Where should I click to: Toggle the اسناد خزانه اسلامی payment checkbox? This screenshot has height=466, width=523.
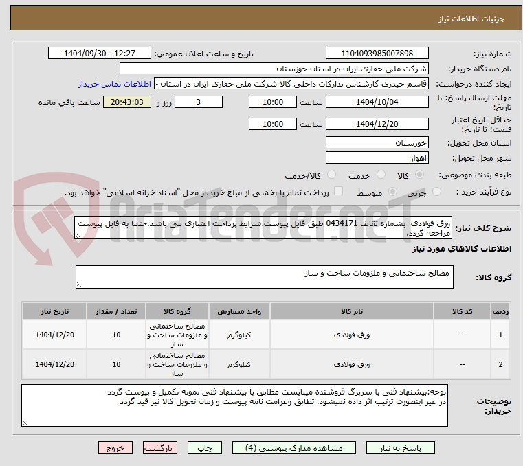pos(339,191)
